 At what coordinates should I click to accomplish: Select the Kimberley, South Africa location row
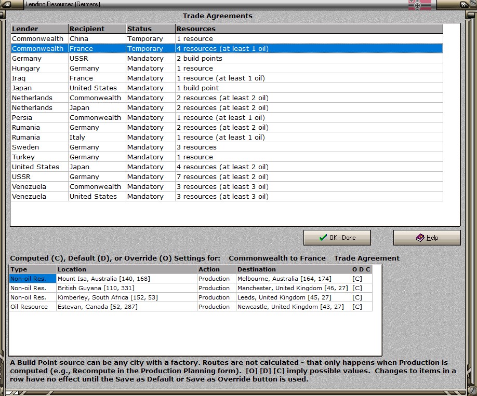[x=191, y=297]
